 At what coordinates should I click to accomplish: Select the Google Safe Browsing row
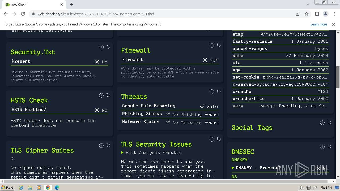pyautogui.click(x=170, y=106)
